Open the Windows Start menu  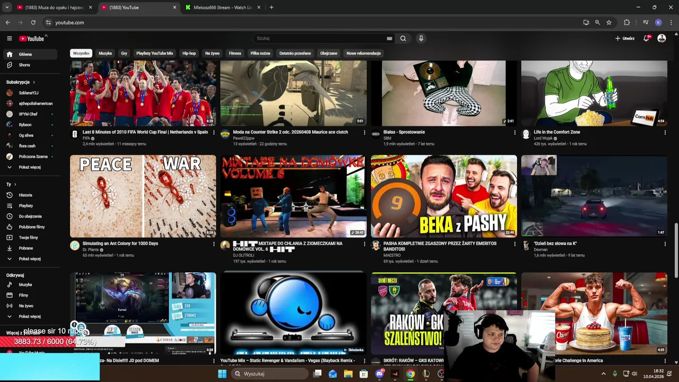tap(222, 374)
